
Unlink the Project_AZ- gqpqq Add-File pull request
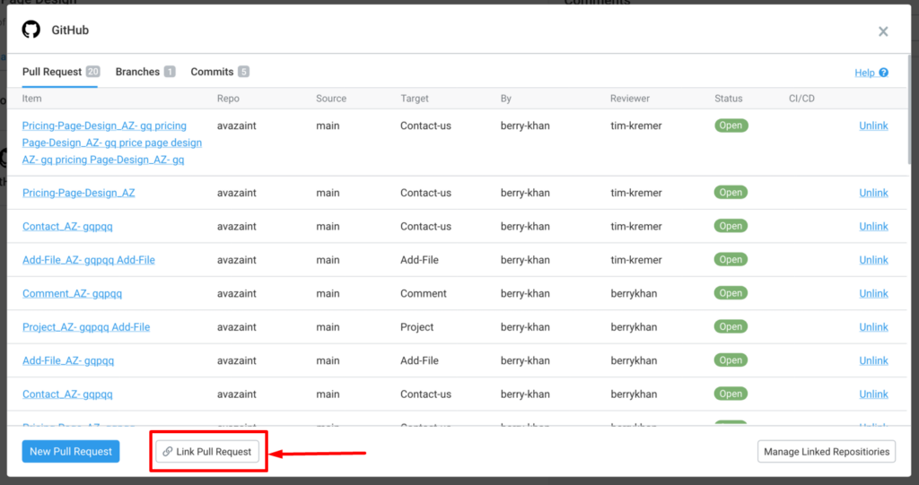873,327
